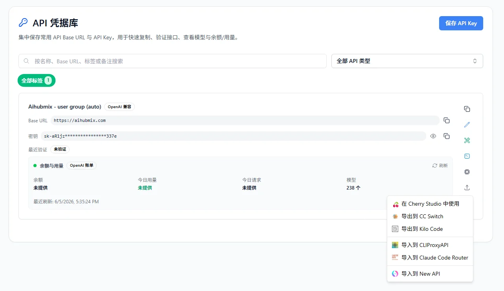Screen dimensions: 504x291
Task: Click the OpenAI 账单 badge
Action: (x=81, y=166)
